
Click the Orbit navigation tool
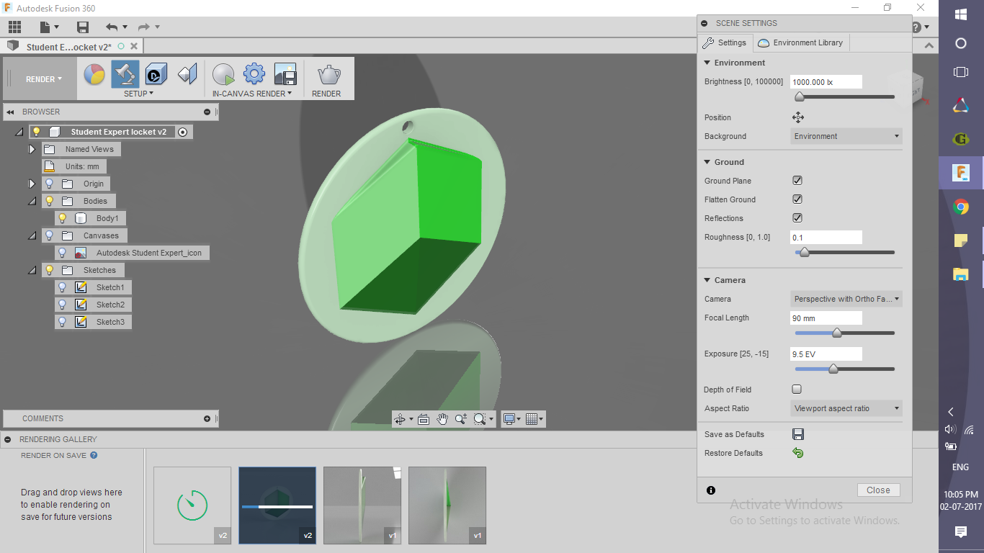tap(401, 419)
